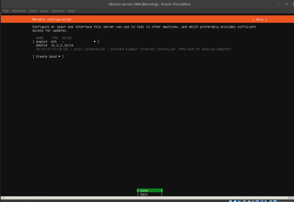Open the audio settings status icon
Image resolution: width=294 pixels, height=202 pixels.
click(x=240, y=201)
